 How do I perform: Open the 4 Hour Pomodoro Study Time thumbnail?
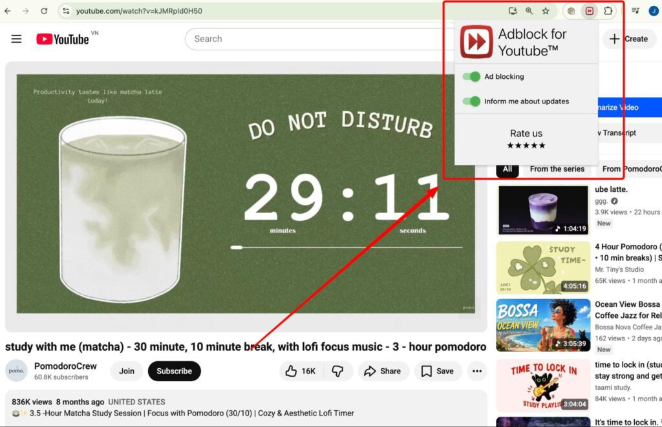point(543,267)
